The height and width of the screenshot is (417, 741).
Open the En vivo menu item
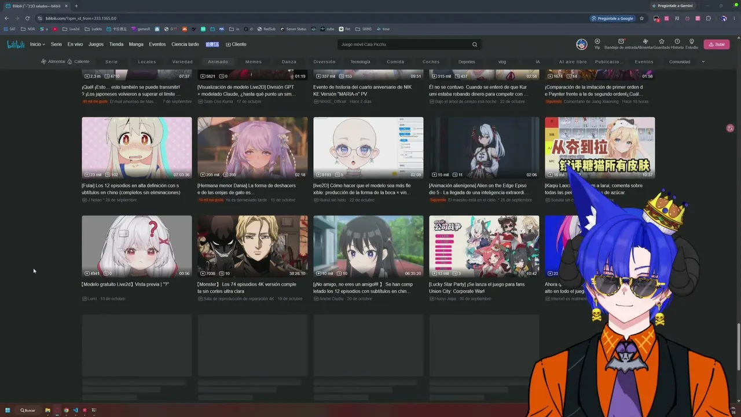click(x=75, y=45)
